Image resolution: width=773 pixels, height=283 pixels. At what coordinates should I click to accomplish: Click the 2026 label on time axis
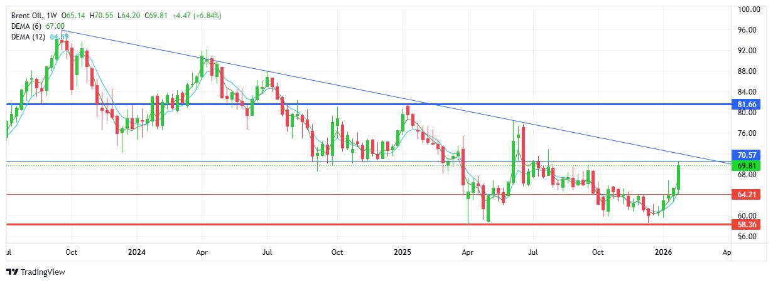[664, 252]
